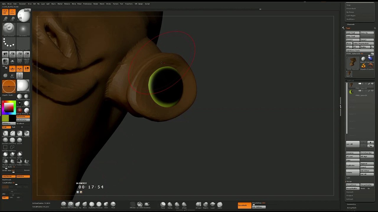
Task: Open the Material menu
Action: pos(67,4)
